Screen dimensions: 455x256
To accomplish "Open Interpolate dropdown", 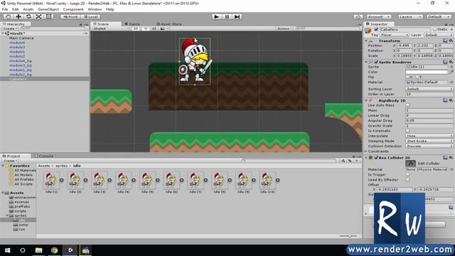I will coord(429,136).
